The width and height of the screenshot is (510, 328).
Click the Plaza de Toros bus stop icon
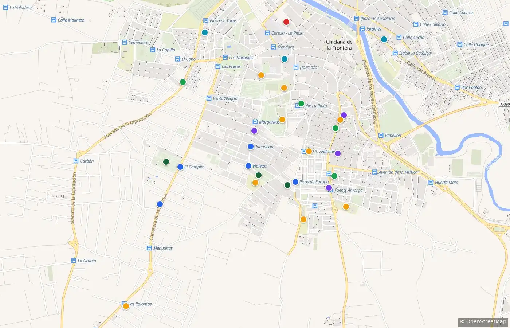[206, 21]
